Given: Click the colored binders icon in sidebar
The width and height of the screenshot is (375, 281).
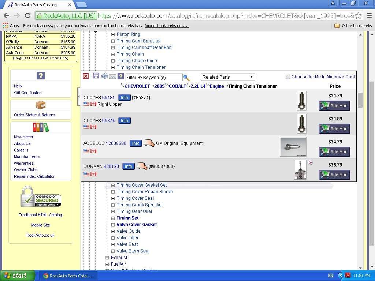Looking at the screenshot, I should [41, 127].
